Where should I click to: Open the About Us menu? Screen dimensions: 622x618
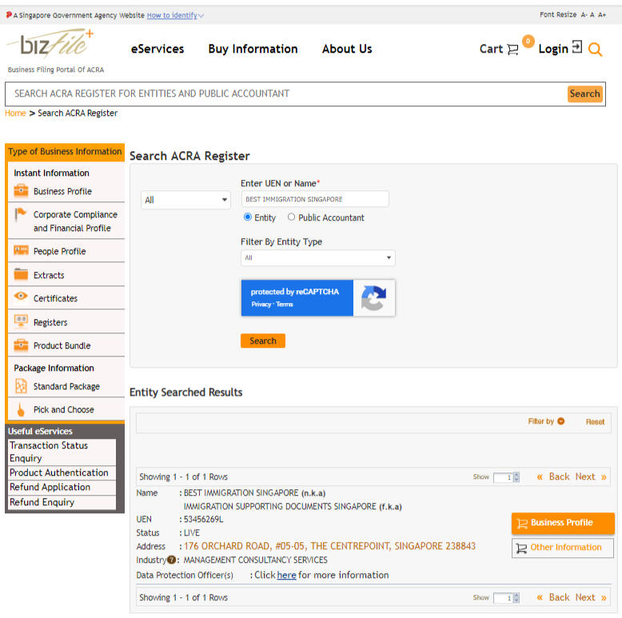pyautogui.click(x=347, y=49)
